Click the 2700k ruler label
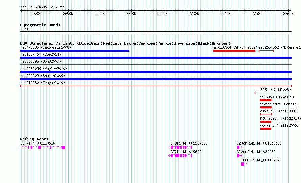Viewport: 301px width, 183px height. (99, 14)
